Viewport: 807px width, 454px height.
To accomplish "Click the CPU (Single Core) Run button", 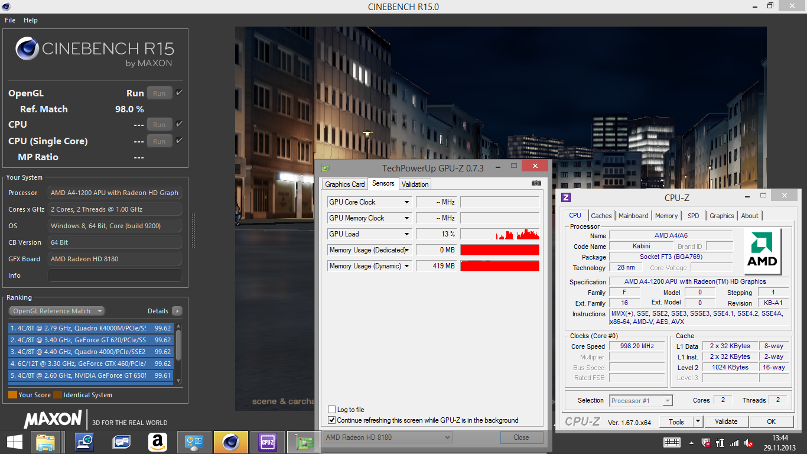I will pyautogui.click(x=160, y=141).
